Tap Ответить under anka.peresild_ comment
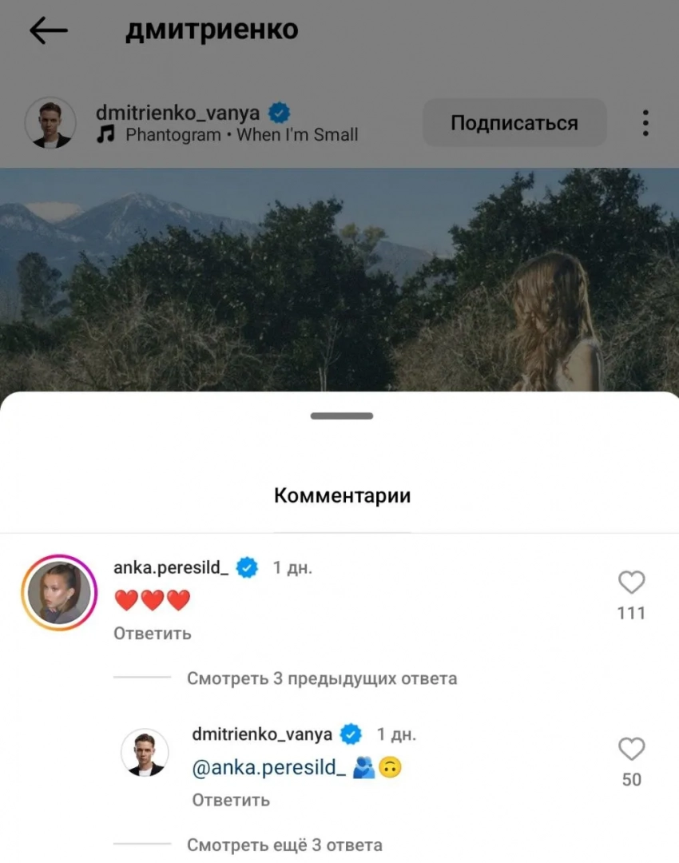This screenshot has width=679, height=863. point(153,634)
